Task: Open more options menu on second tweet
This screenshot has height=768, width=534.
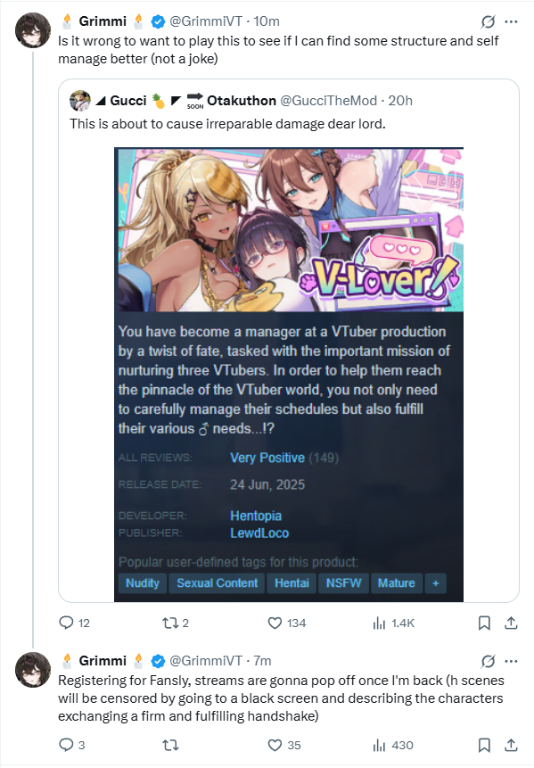Action: point(511,661)
